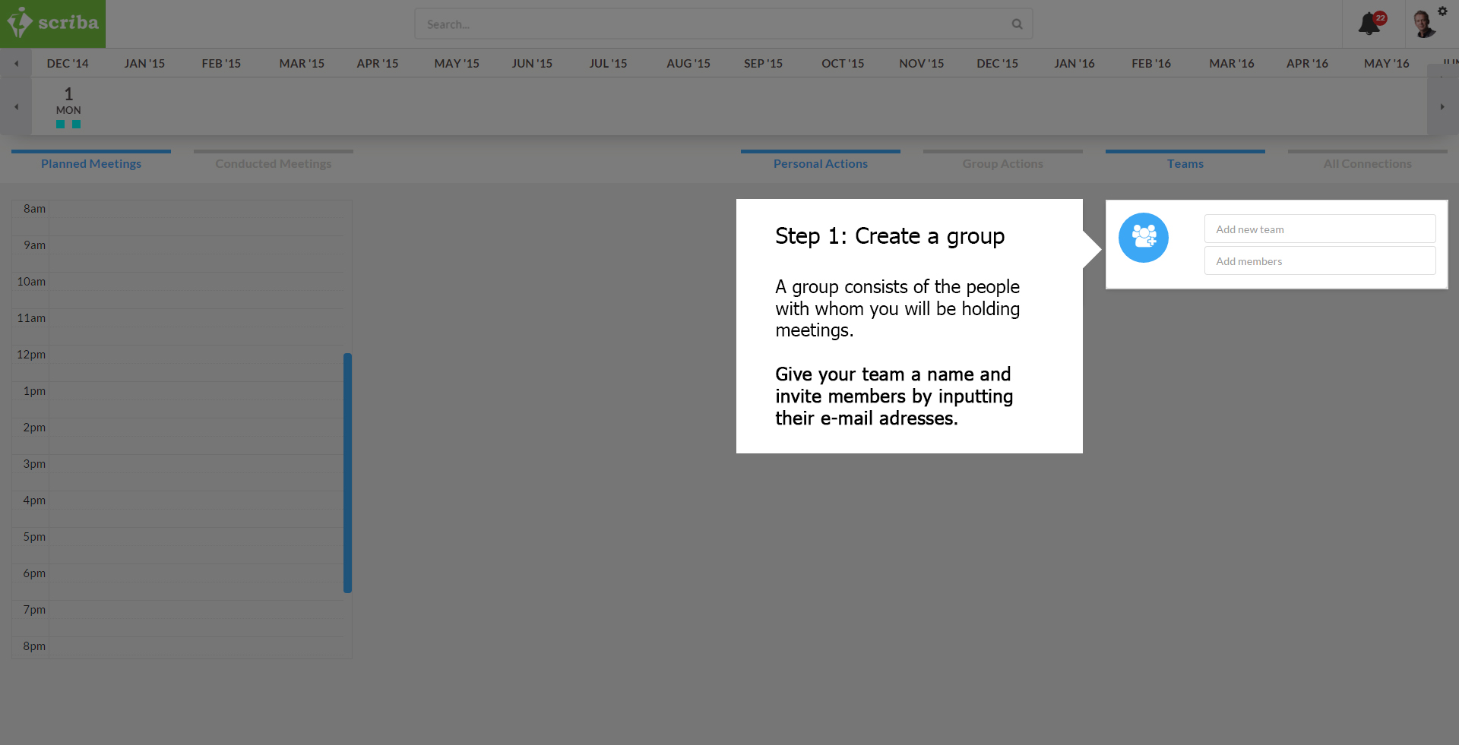Viewport: 1459px width, 745px height.
Task: Open Personal Actions tab
Action: pyautogui.click(x=820, y=163)
